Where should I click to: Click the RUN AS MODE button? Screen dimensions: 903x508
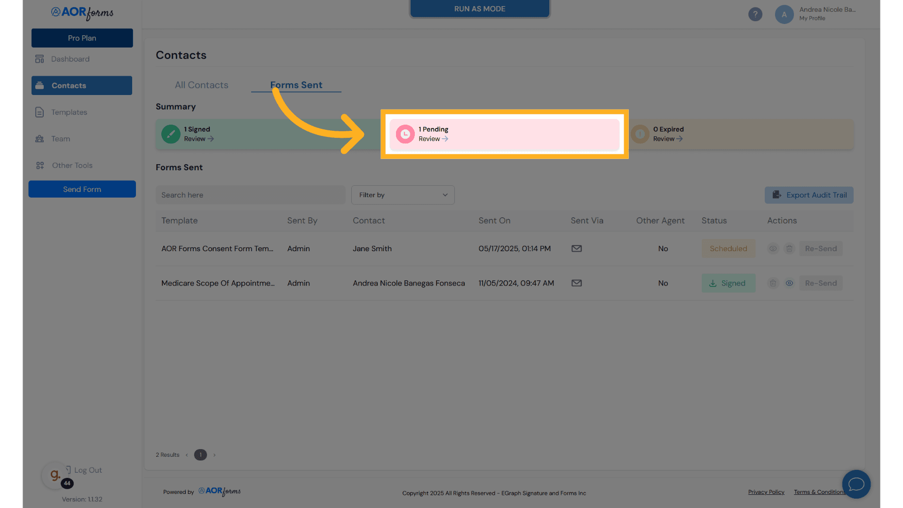pos(480,9)
